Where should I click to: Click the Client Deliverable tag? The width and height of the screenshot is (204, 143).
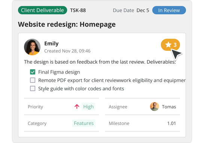(x=42, y=10)
